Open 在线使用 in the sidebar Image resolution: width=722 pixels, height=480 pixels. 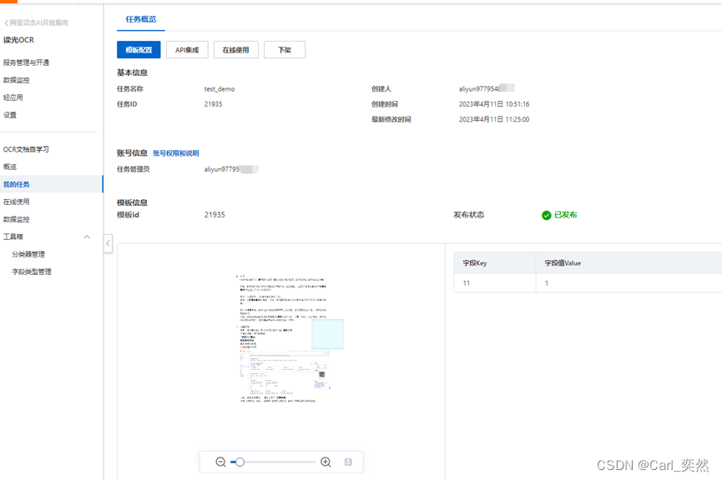coord(16,202)
